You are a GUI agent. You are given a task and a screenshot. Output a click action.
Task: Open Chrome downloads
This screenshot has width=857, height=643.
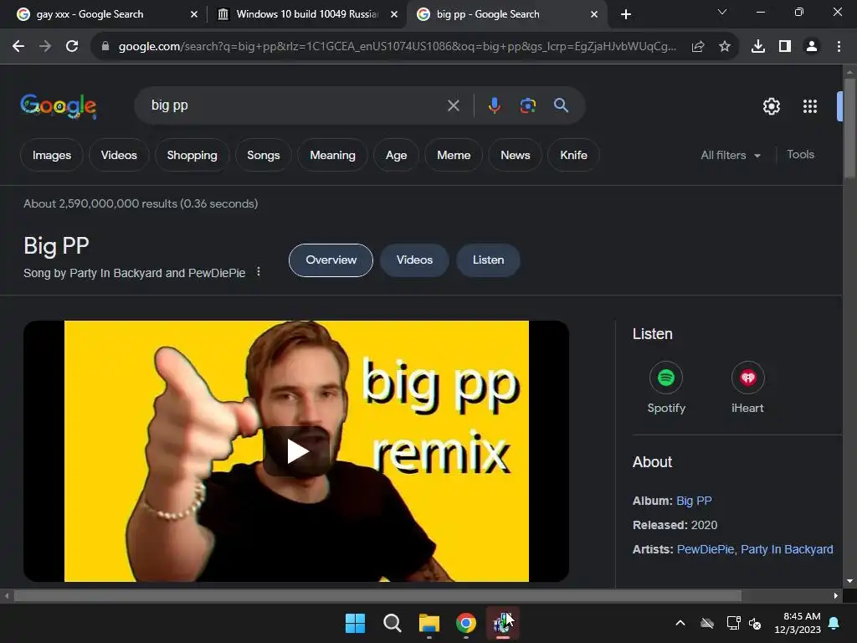757,47
